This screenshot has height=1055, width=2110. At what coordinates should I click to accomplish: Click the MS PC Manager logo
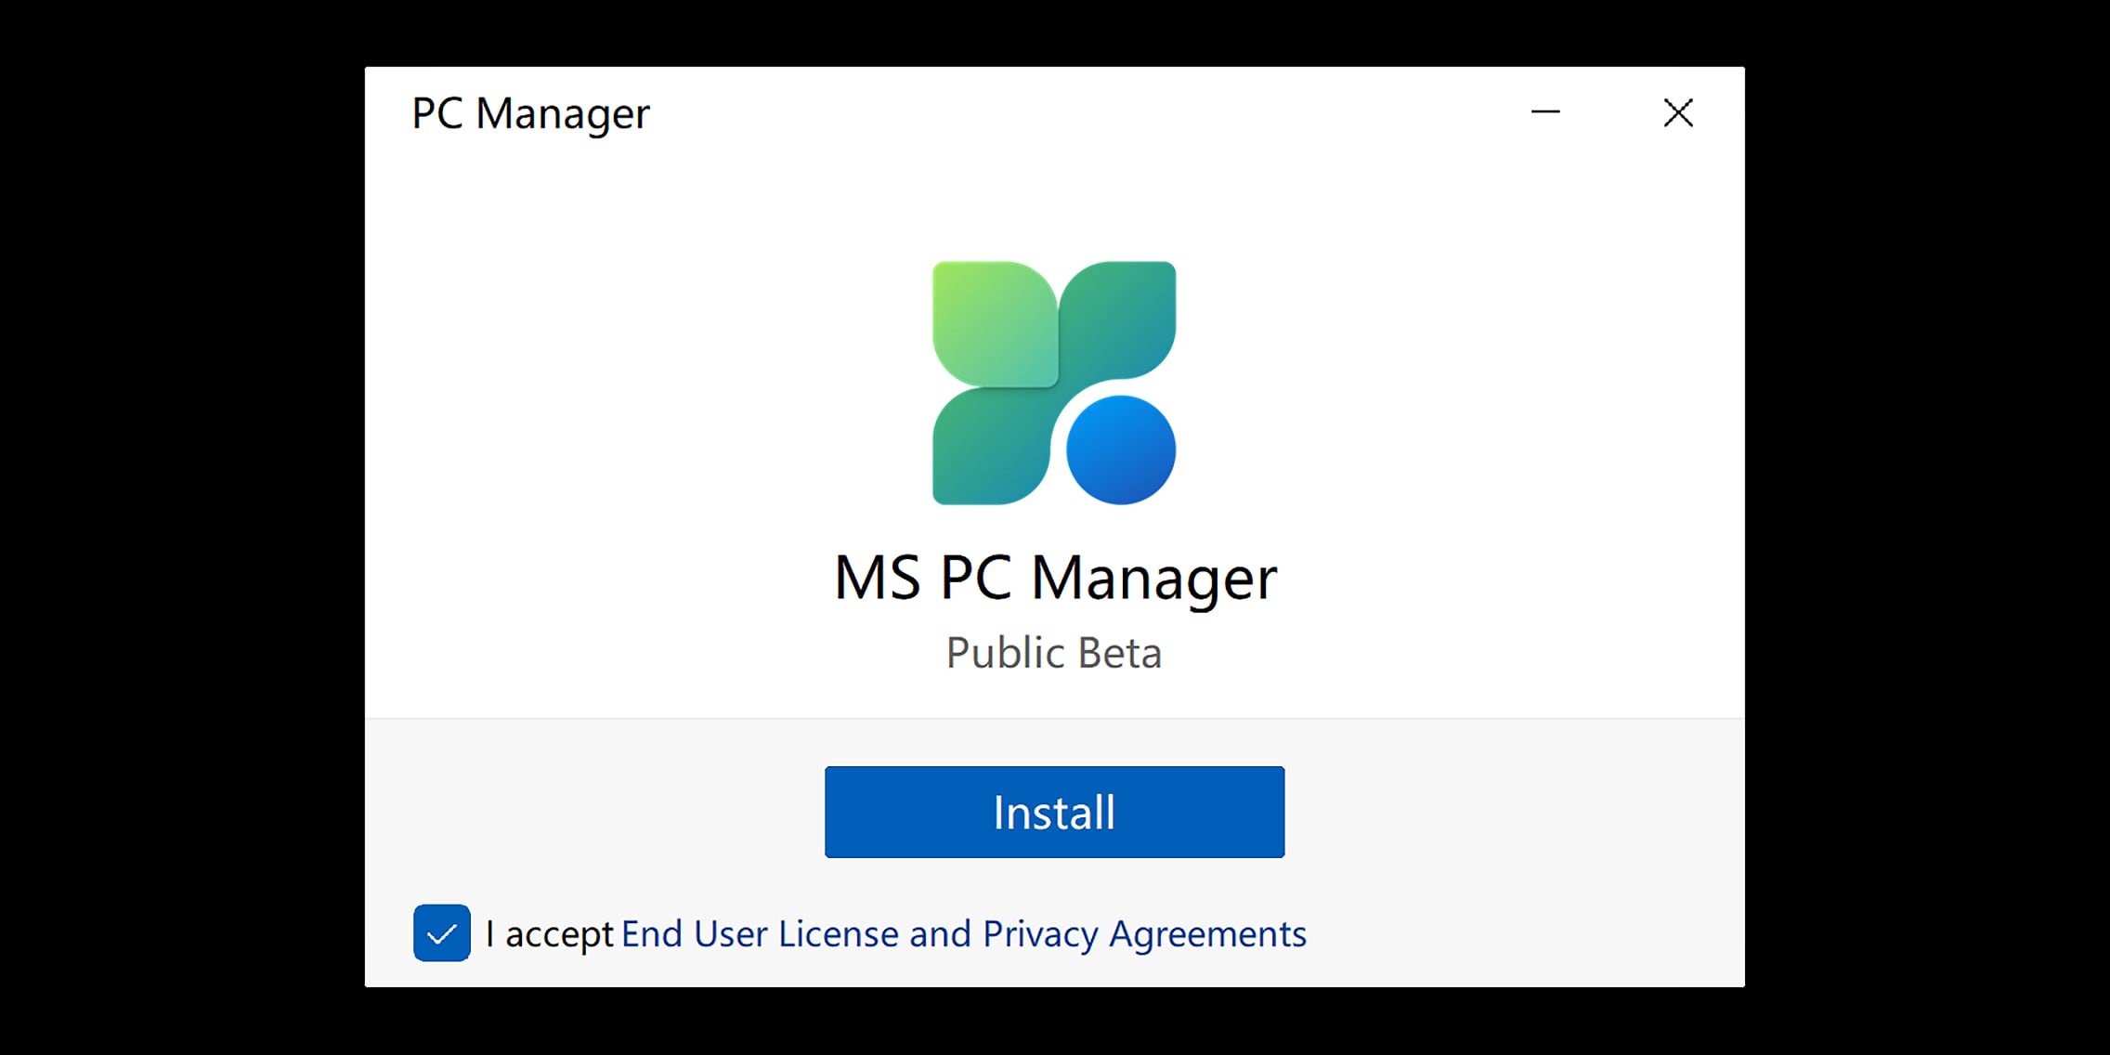(x=1054, y=383)
